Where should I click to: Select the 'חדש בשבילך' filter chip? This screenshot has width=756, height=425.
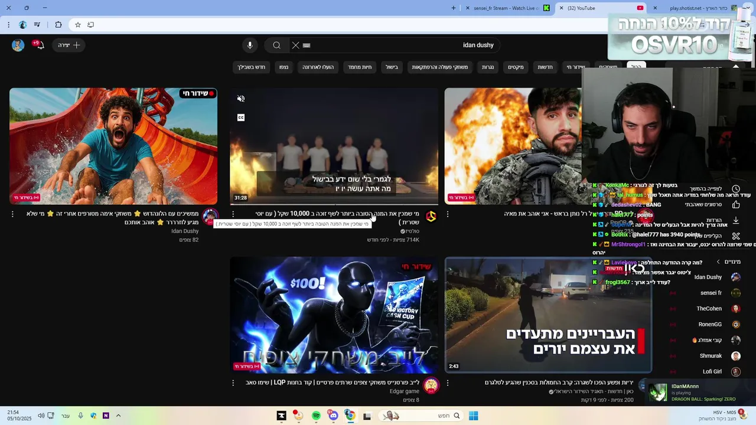tap(252, 67)
